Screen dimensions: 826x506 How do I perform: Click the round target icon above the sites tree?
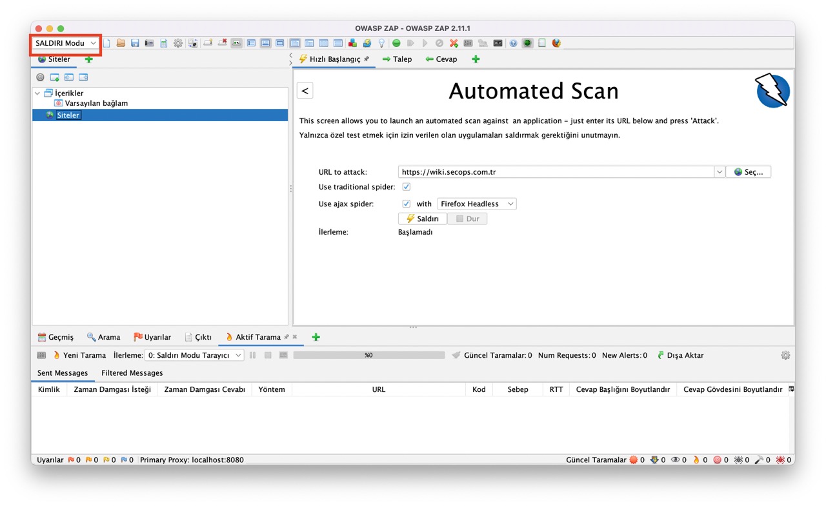[x=40, y=77]
